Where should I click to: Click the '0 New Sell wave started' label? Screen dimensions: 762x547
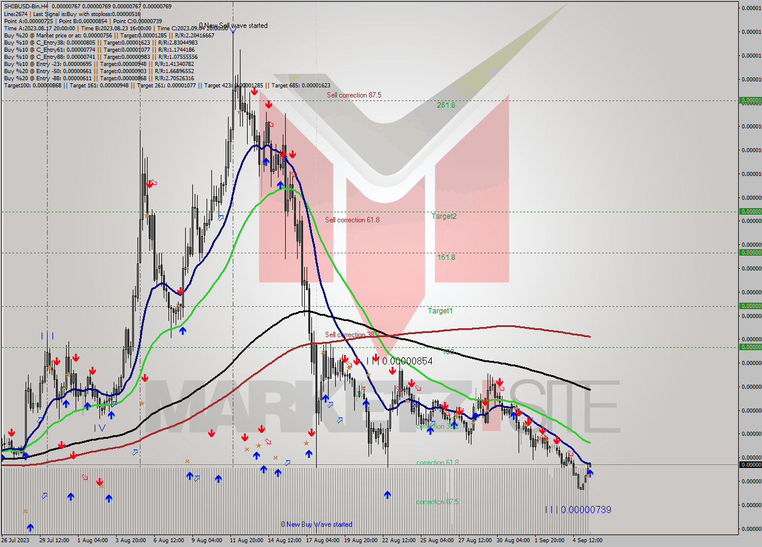(233, 26)
